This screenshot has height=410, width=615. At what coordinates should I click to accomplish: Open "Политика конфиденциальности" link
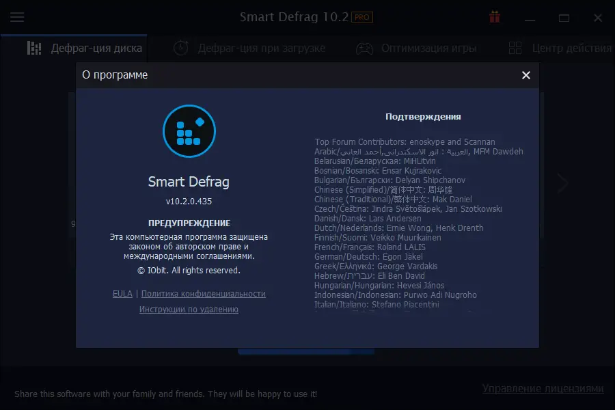coord(204,293)
